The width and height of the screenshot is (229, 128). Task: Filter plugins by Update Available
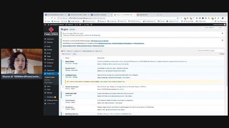point(88,51)
